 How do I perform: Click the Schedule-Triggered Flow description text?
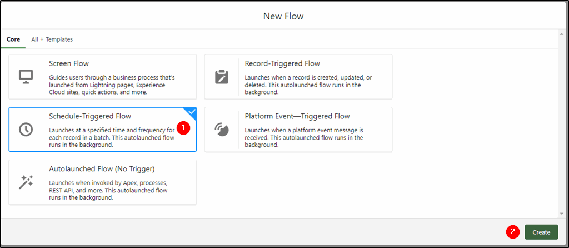(x=112, y=137)
